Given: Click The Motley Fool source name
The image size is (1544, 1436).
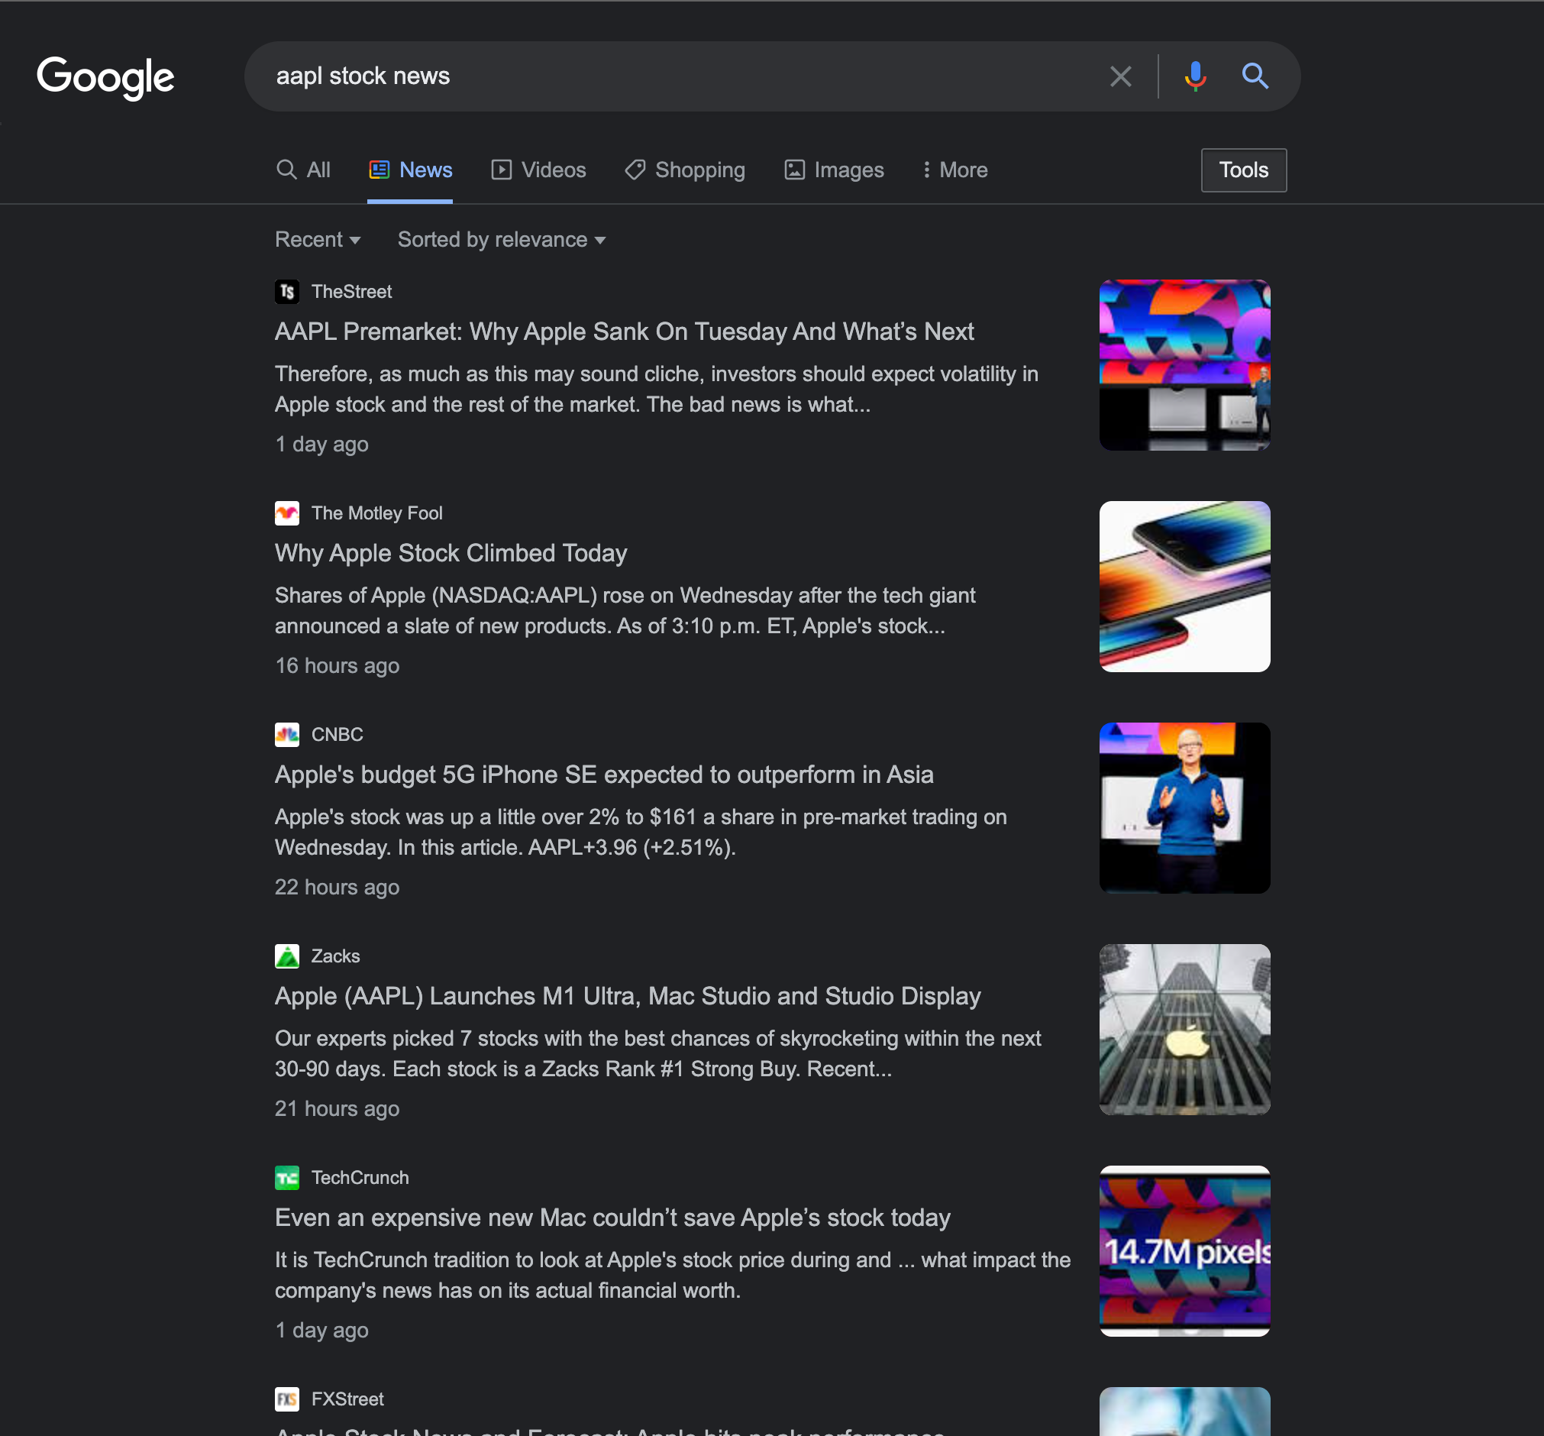Looking at the screenshot, I should coord(376,513).
